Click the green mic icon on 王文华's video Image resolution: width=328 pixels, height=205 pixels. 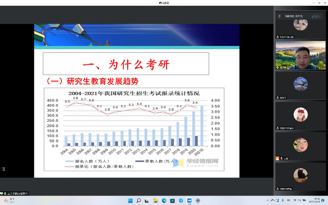pyautogui.click(x=278, y=67)
